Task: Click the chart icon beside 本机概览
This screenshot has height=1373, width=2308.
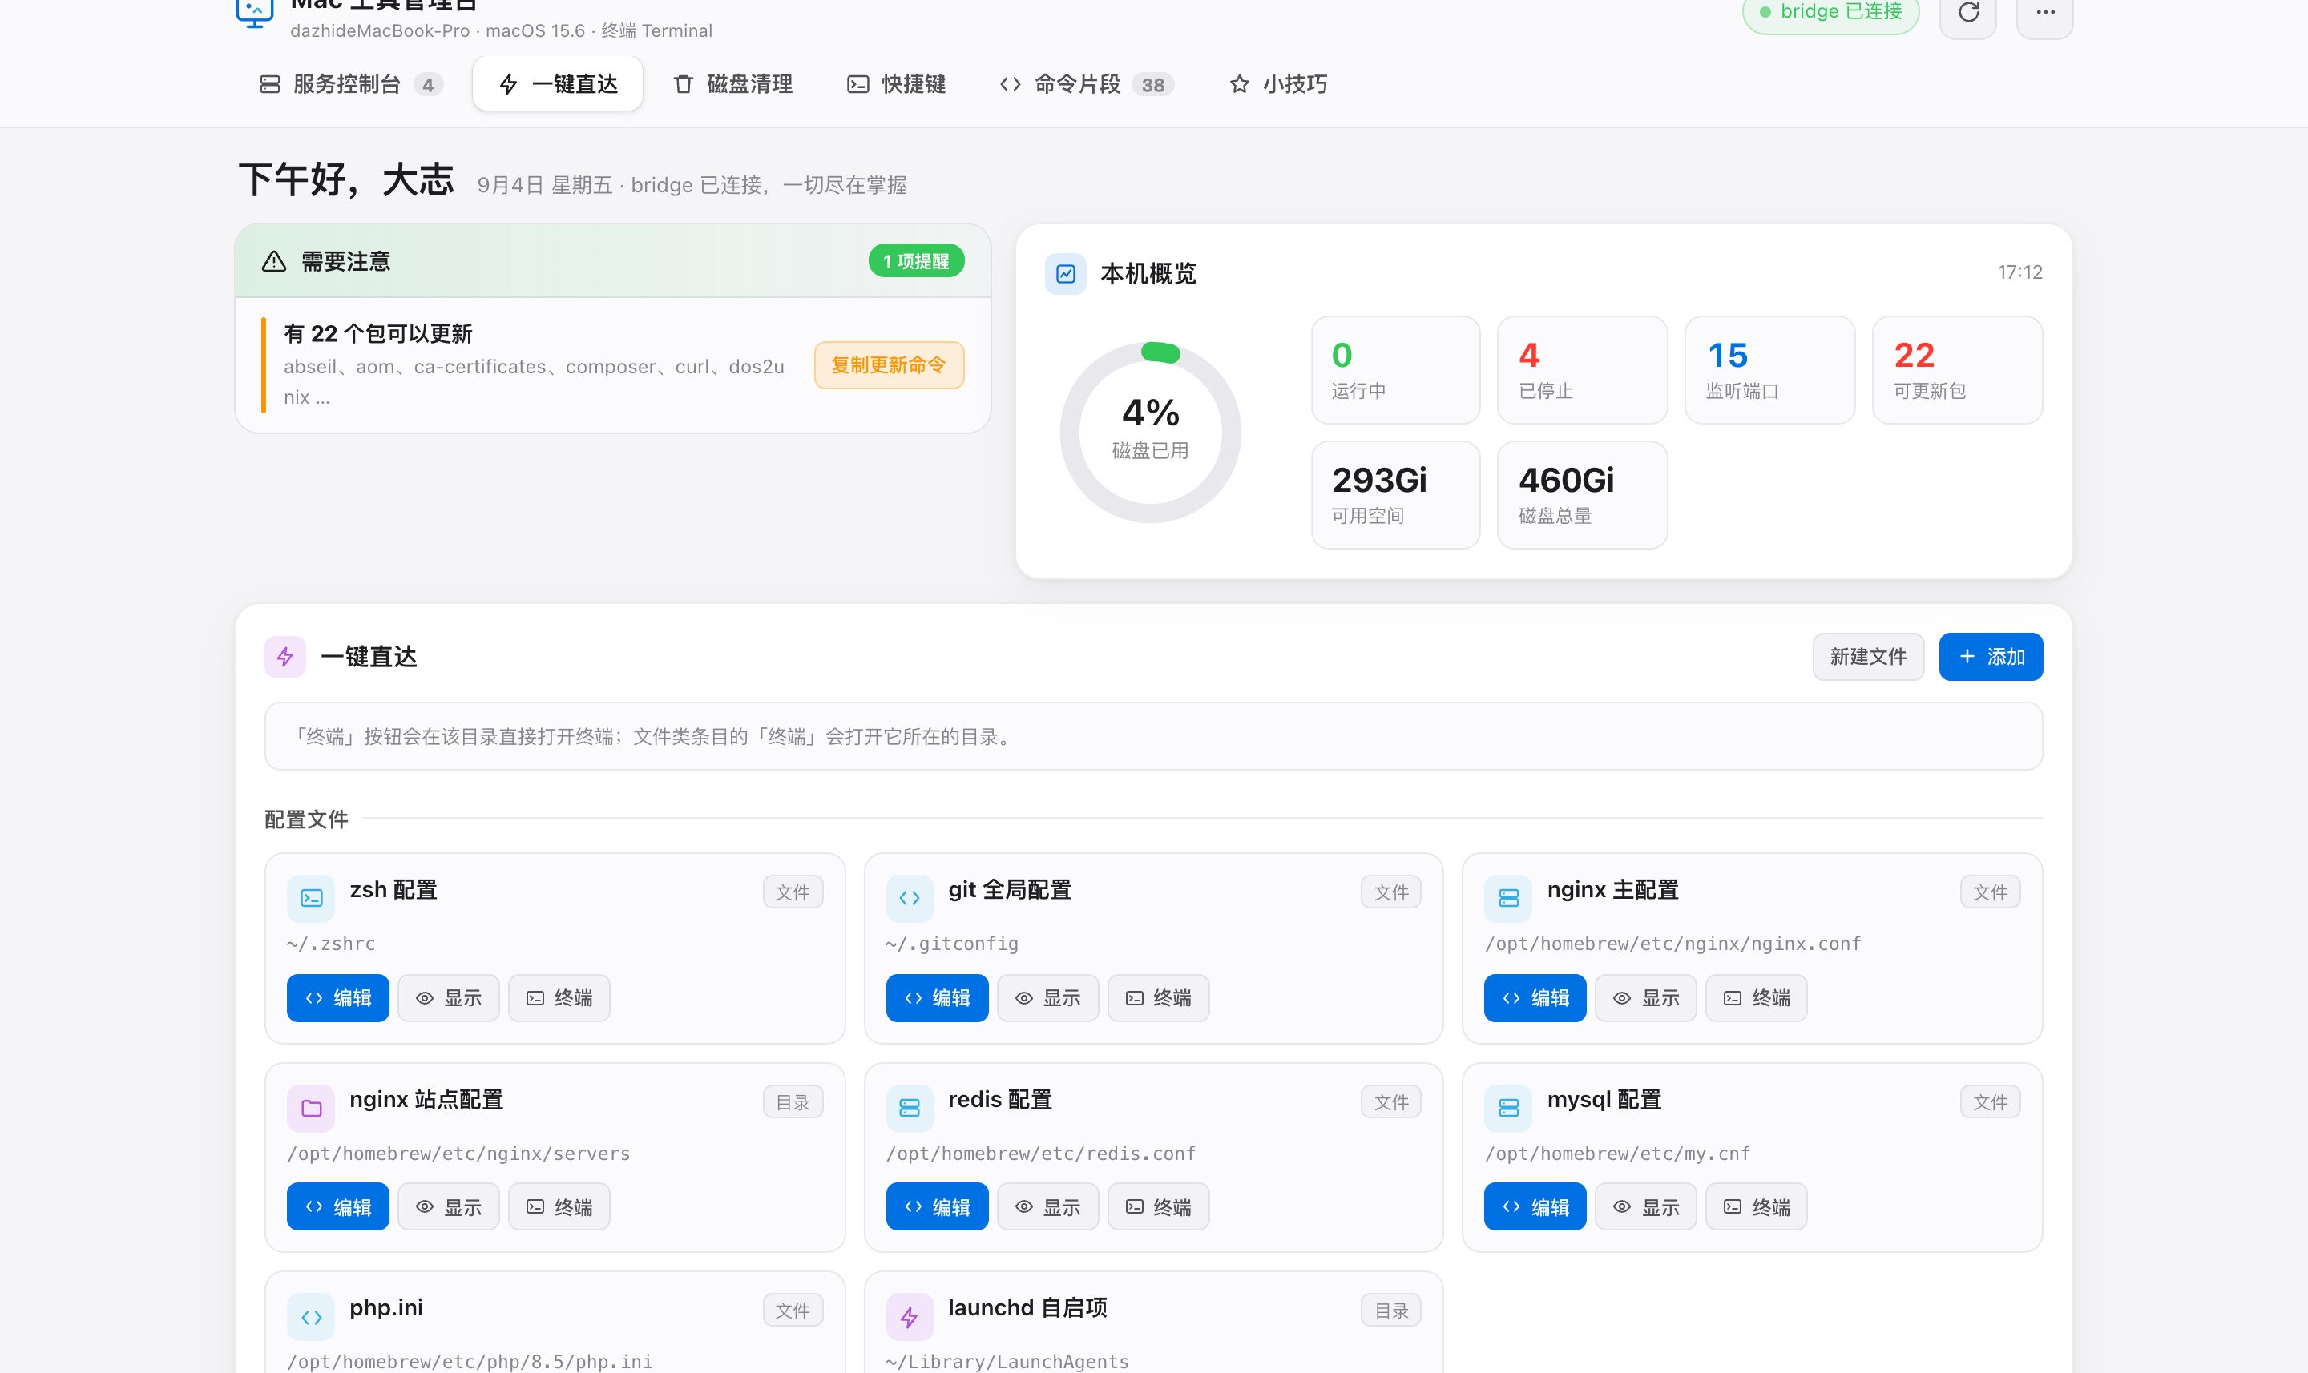Action: click(x=1066, y=274)
